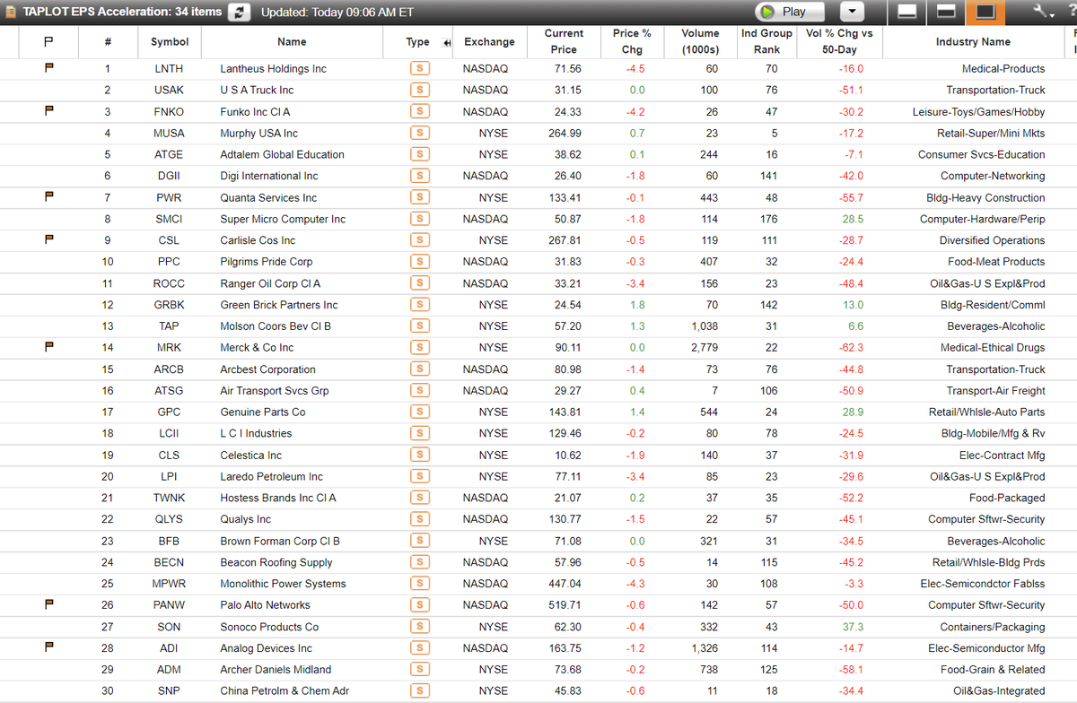Select the full panel layout icon
The image size is (1077, 703).
pos(985,12)
